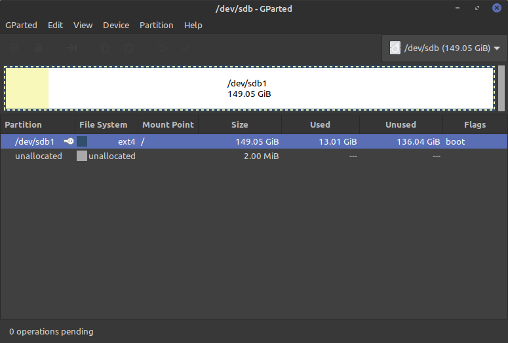Click the 13.01 GiB used value
The height and width of the screenshot is (343, 508).
tap(338, 142)
